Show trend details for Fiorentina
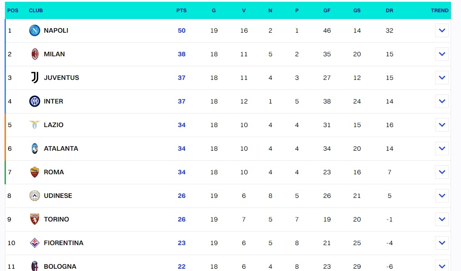Image resolution: width=461 pixels, height=271 pixels. [x=441, y=243]
